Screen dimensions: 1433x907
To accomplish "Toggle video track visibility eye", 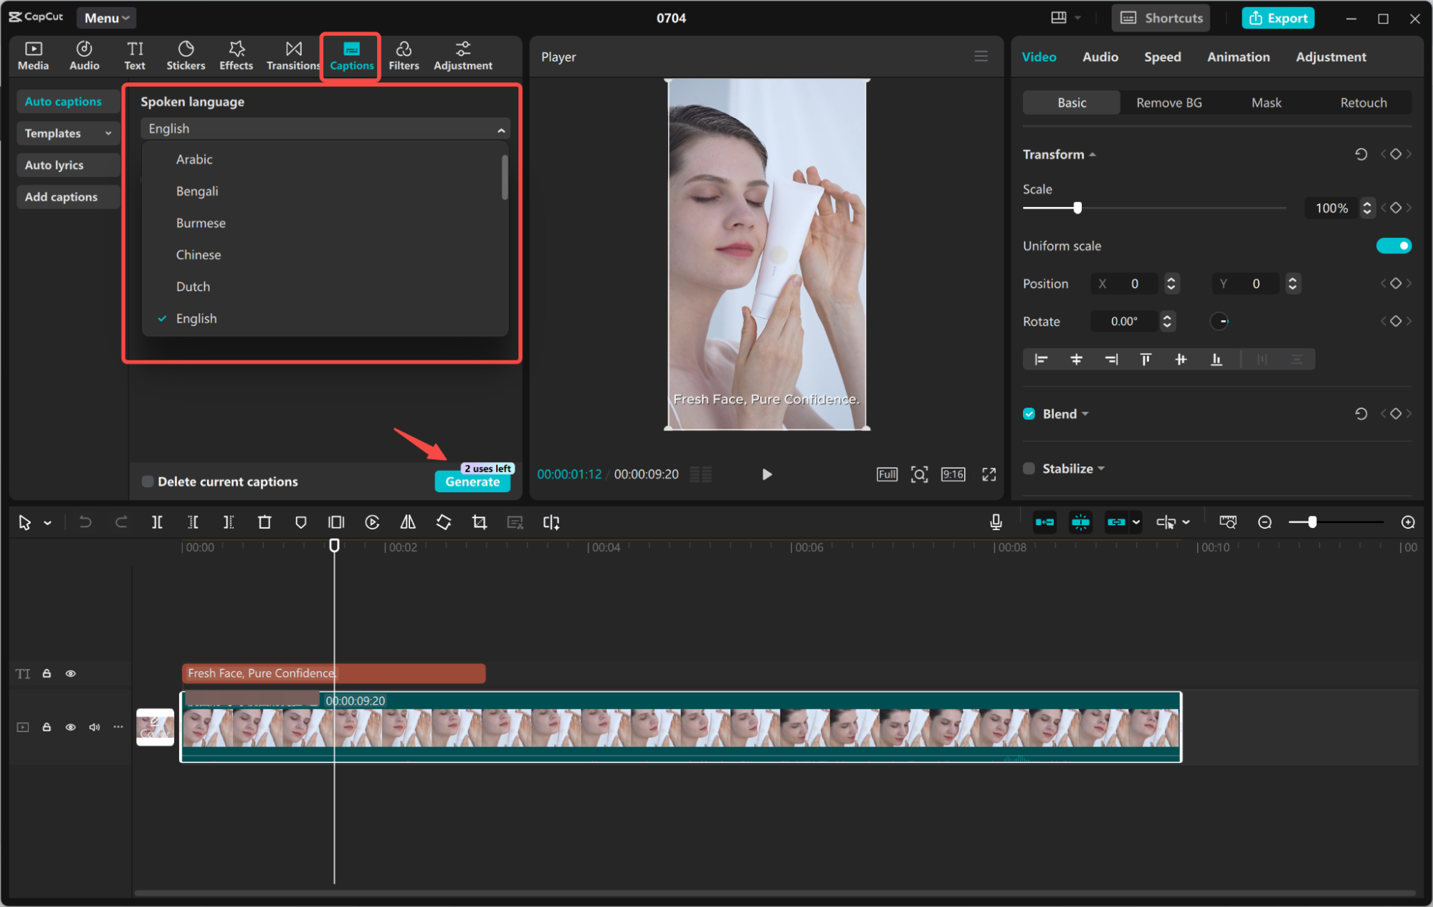I will click(x=70, y=727).
